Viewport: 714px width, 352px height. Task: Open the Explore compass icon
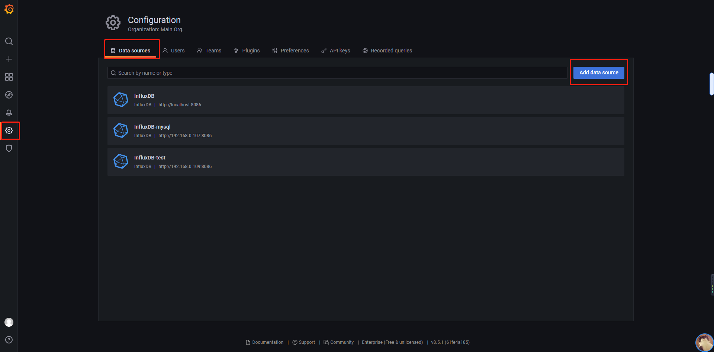pos(9,95)
